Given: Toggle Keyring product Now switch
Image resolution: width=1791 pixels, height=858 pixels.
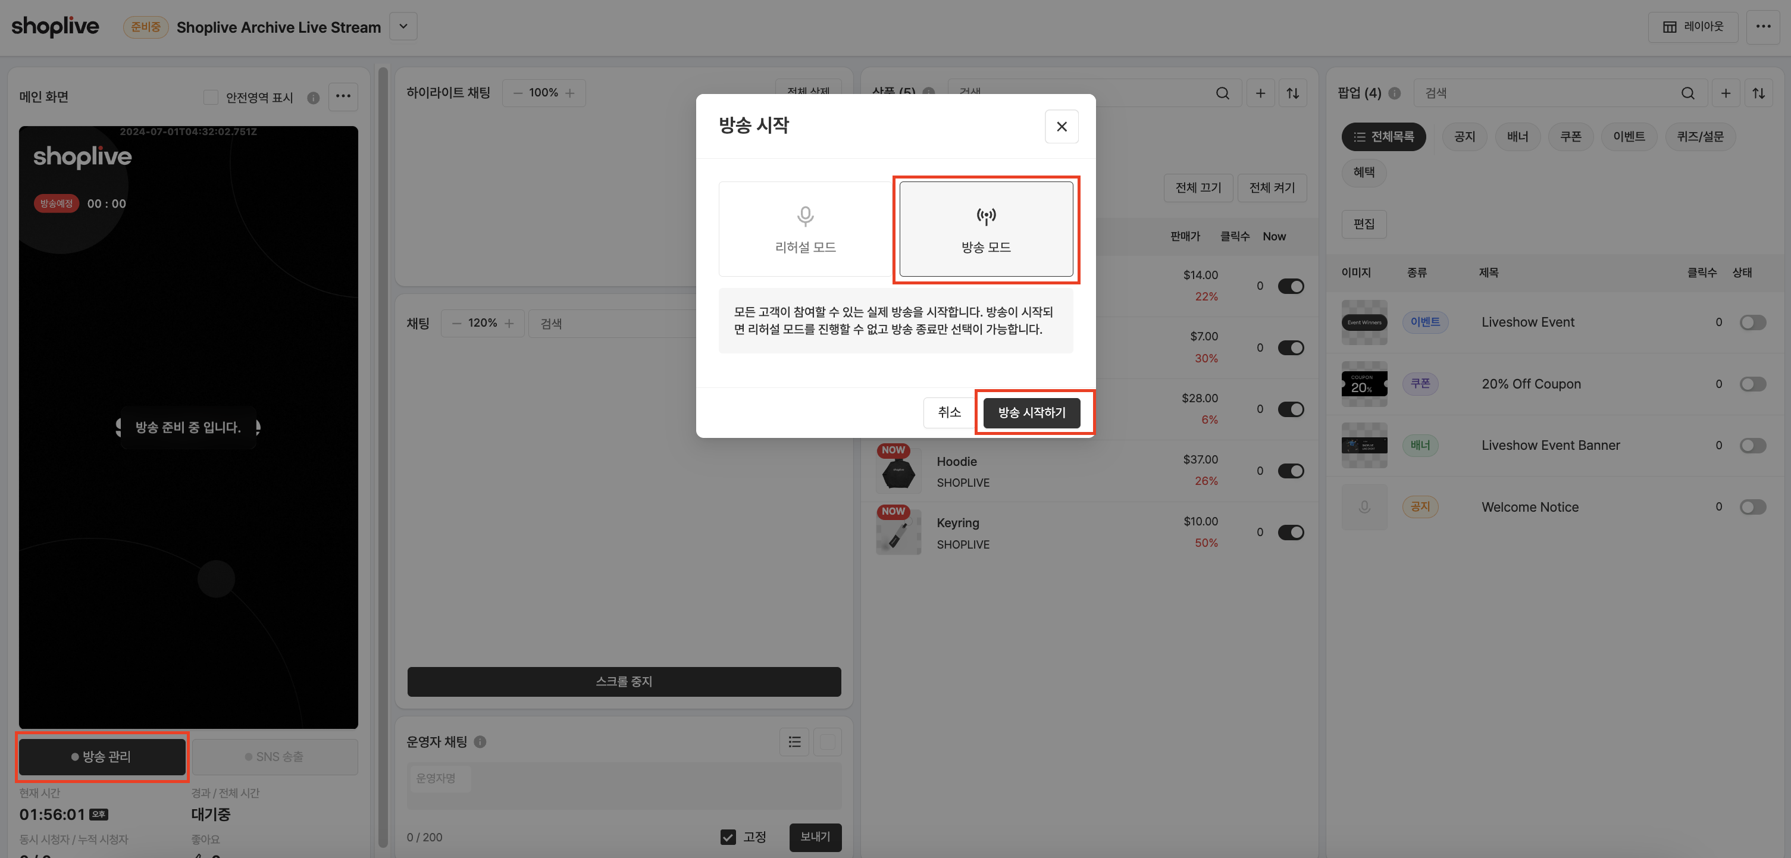Looking at the screenshot, I should tap(1291, 533).
